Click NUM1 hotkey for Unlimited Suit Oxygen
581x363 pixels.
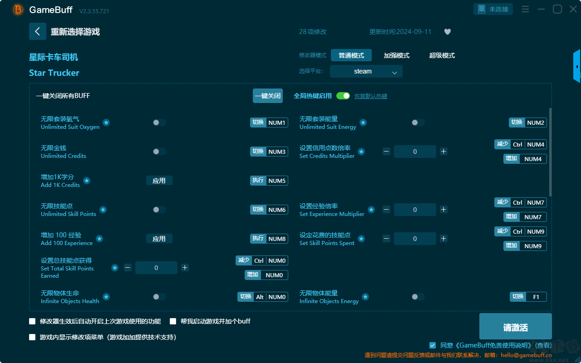pyautogui.click(x=269, y=123)
